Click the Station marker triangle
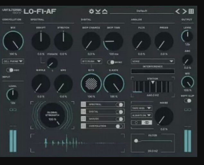 pyautogui.click(x=153, y=82)
